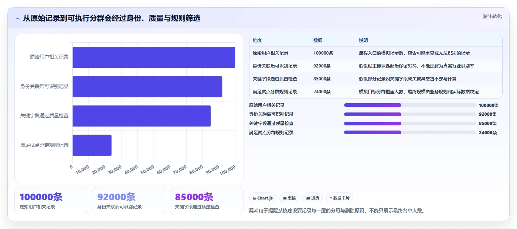Viewport: 517px width, 229px height.
Task: Click the 100000条 value beside the first progress bar
Action: click(489, 105)
